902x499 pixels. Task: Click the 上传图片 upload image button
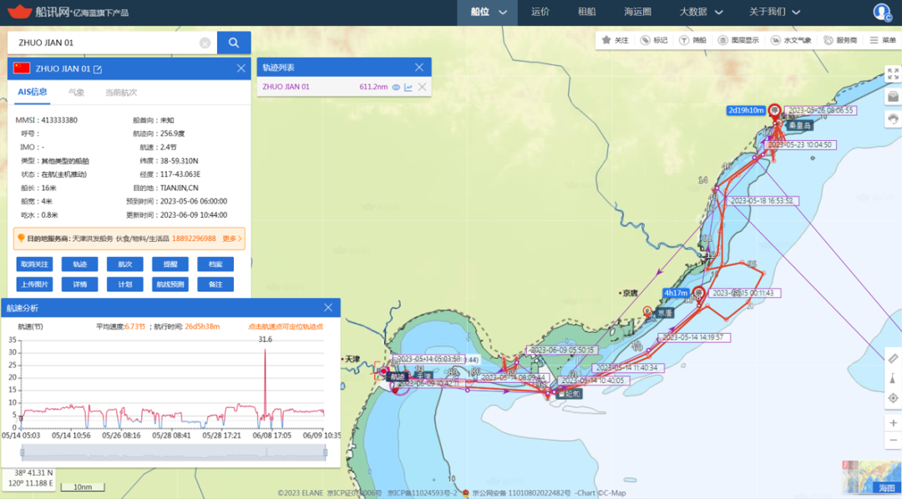pos(34,285)
